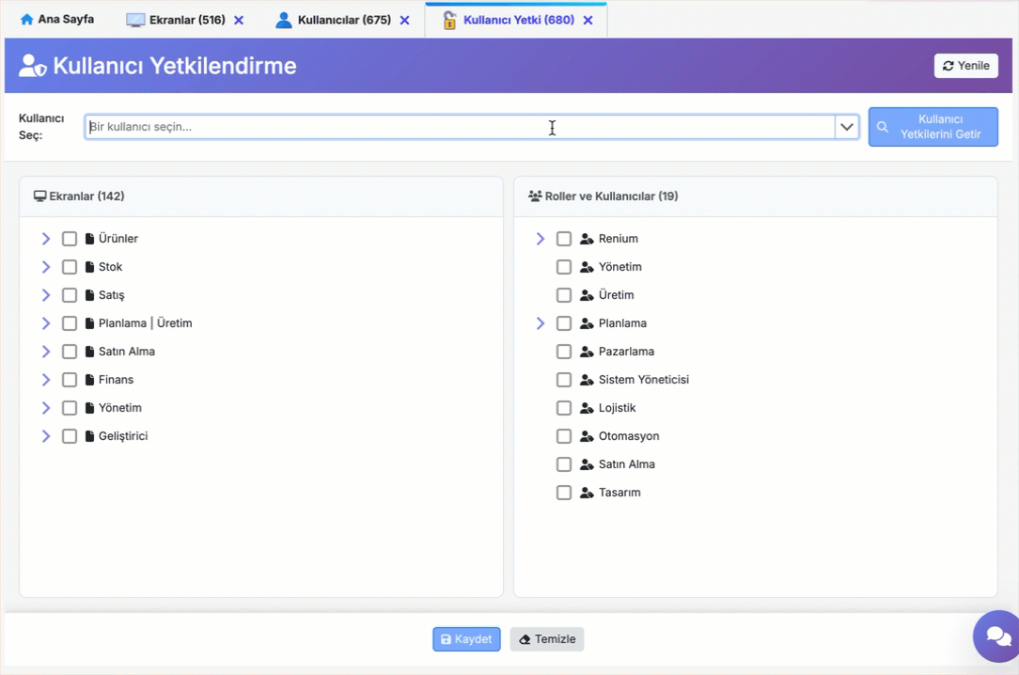Click the Kullanıcı Yetki lock icon
Screen dimensions: 1019x675
pyautogui.click(x=449, y=20)
